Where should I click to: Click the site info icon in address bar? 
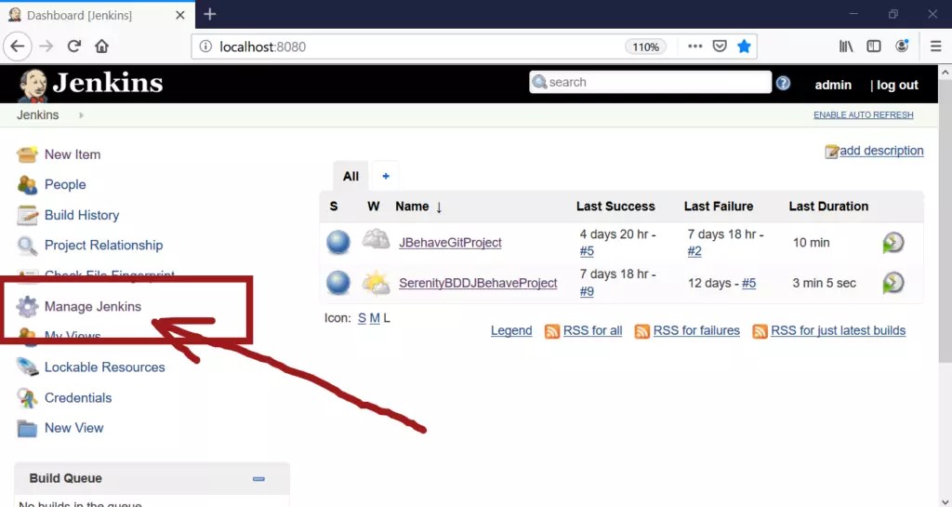pos(205,47)
